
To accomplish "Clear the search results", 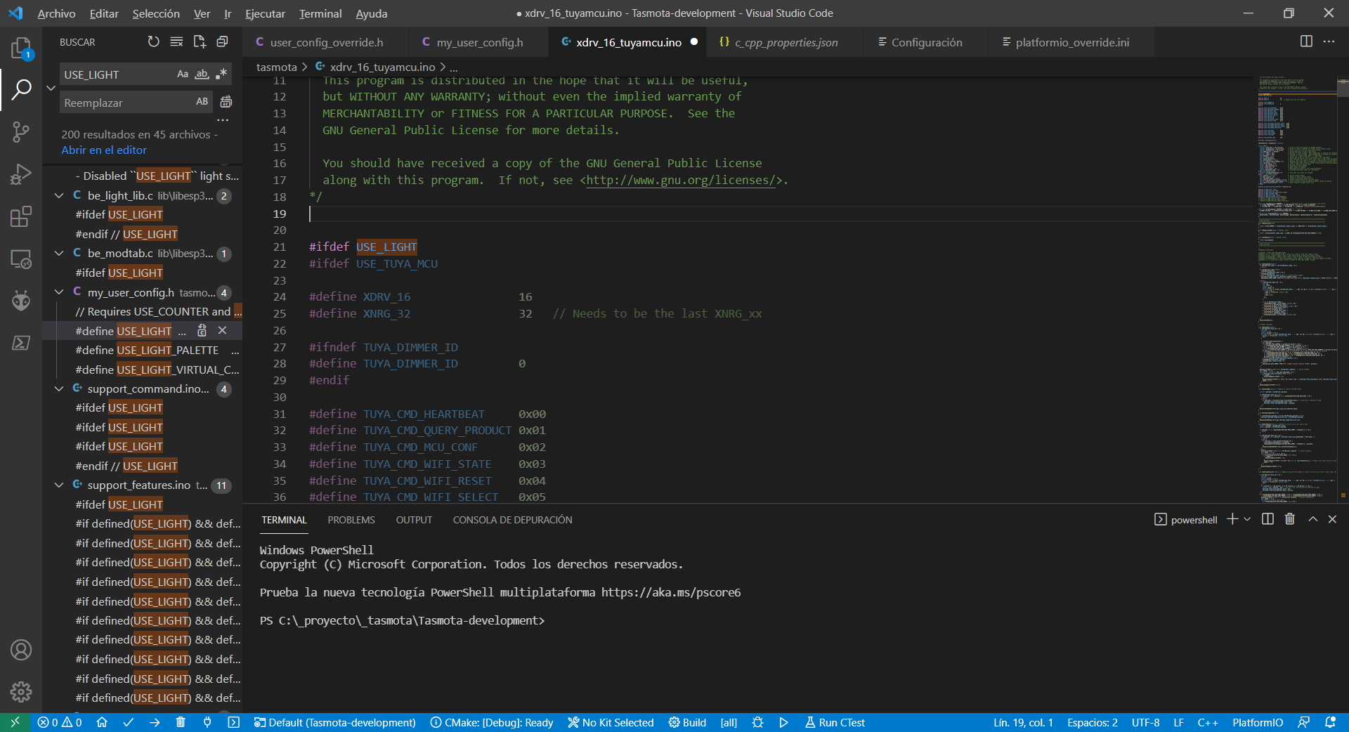I will pyautogui.click(x=176, y=42).
